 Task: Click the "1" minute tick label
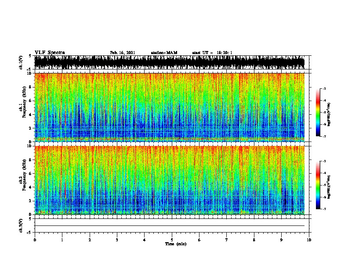[x=62, y=240]
